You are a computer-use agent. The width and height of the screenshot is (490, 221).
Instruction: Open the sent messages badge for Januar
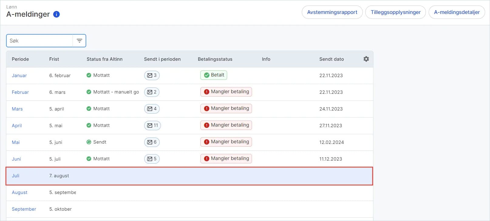(x=152, y=75)
